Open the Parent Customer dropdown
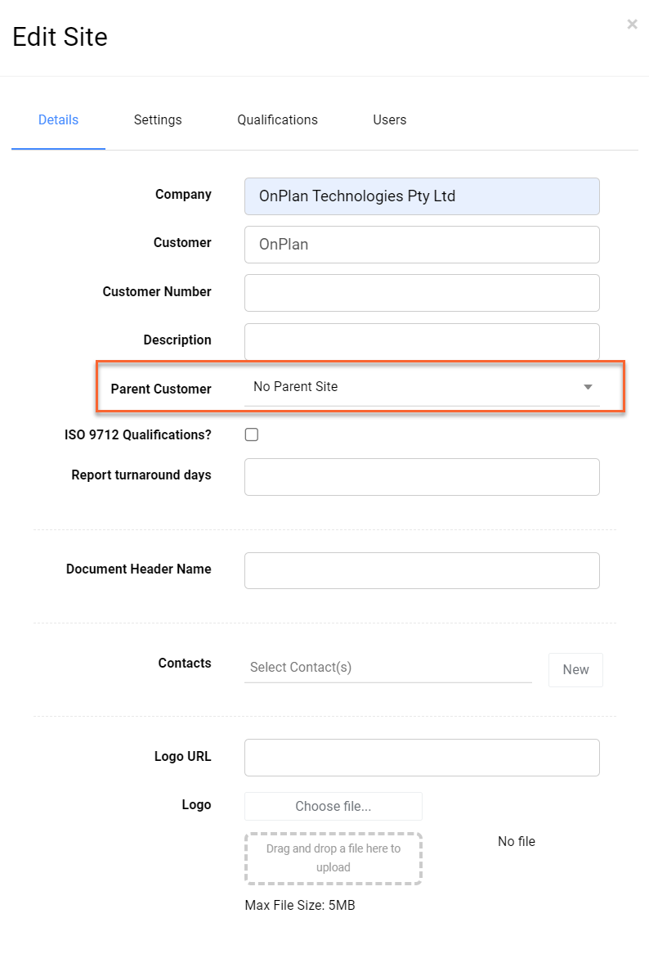 (422, 387)
